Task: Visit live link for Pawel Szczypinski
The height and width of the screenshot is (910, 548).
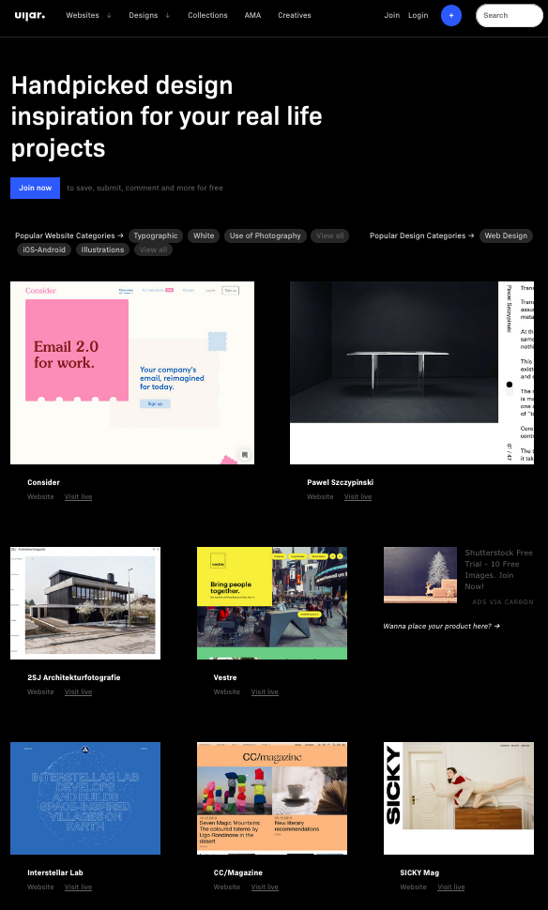Action: [x=358, y=497]
